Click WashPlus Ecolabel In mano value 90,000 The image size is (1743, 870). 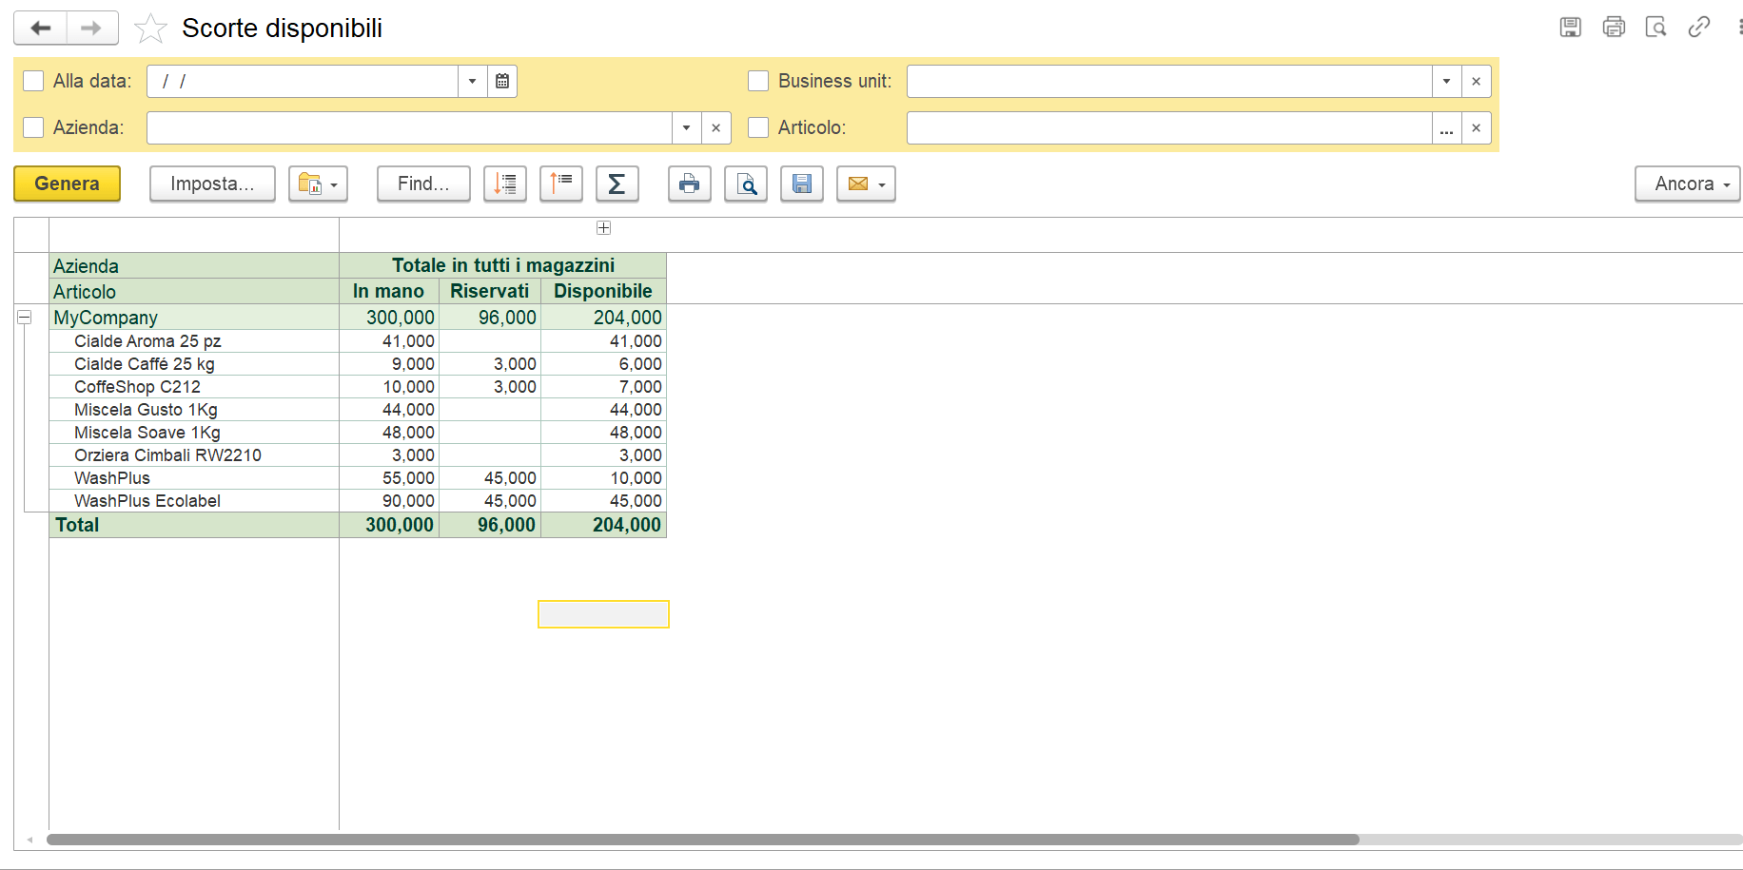[x=408, y=501]
